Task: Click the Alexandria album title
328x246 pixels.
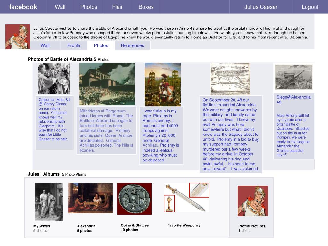Action: 86,226
